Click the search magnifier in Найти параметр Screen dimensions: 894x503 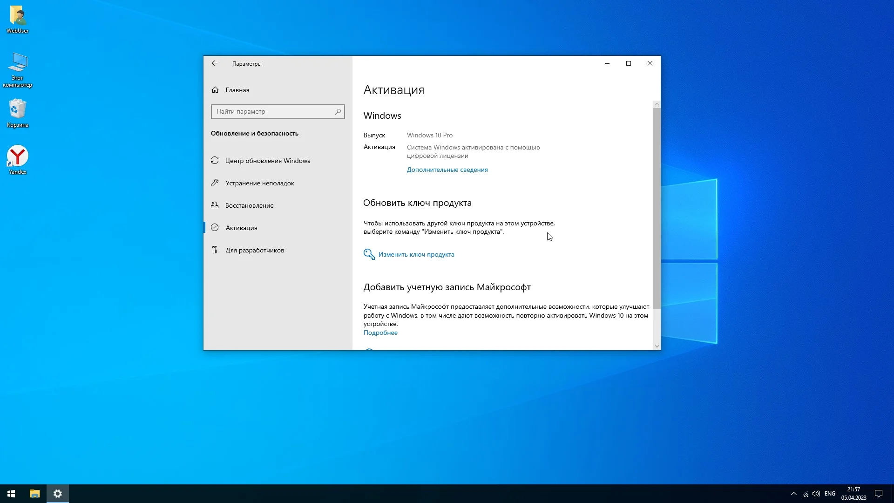tap(338, 112)
